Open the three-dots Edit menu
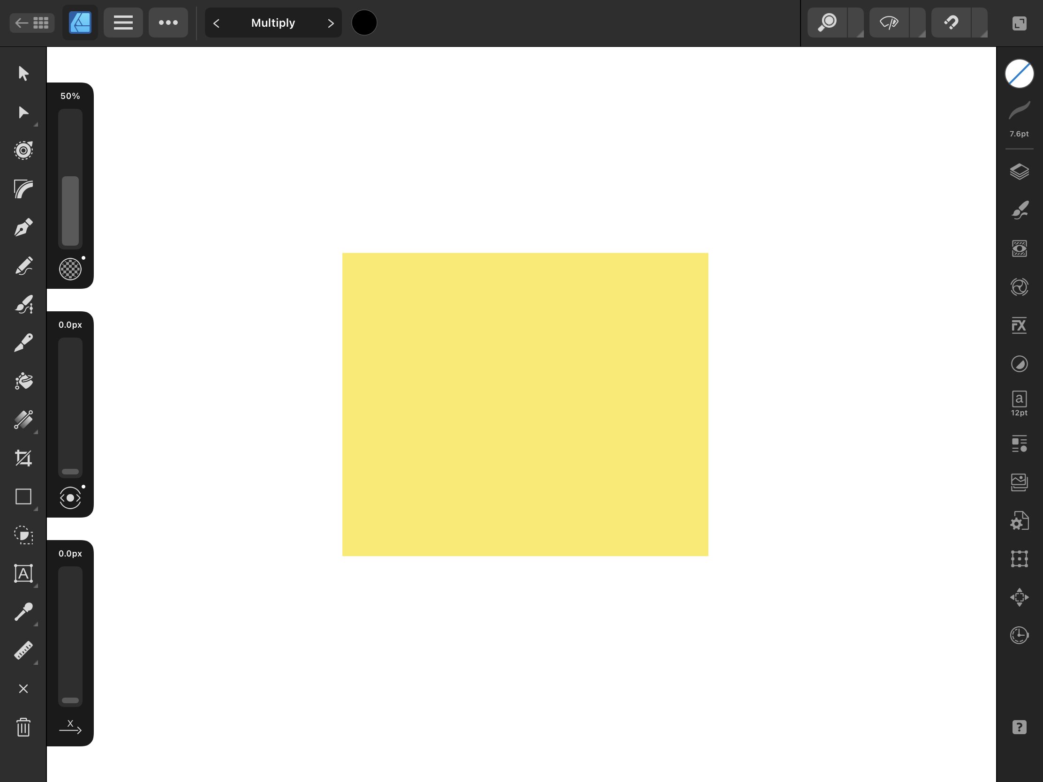This screenshot has height=782, width=1043. coord(168,23)
